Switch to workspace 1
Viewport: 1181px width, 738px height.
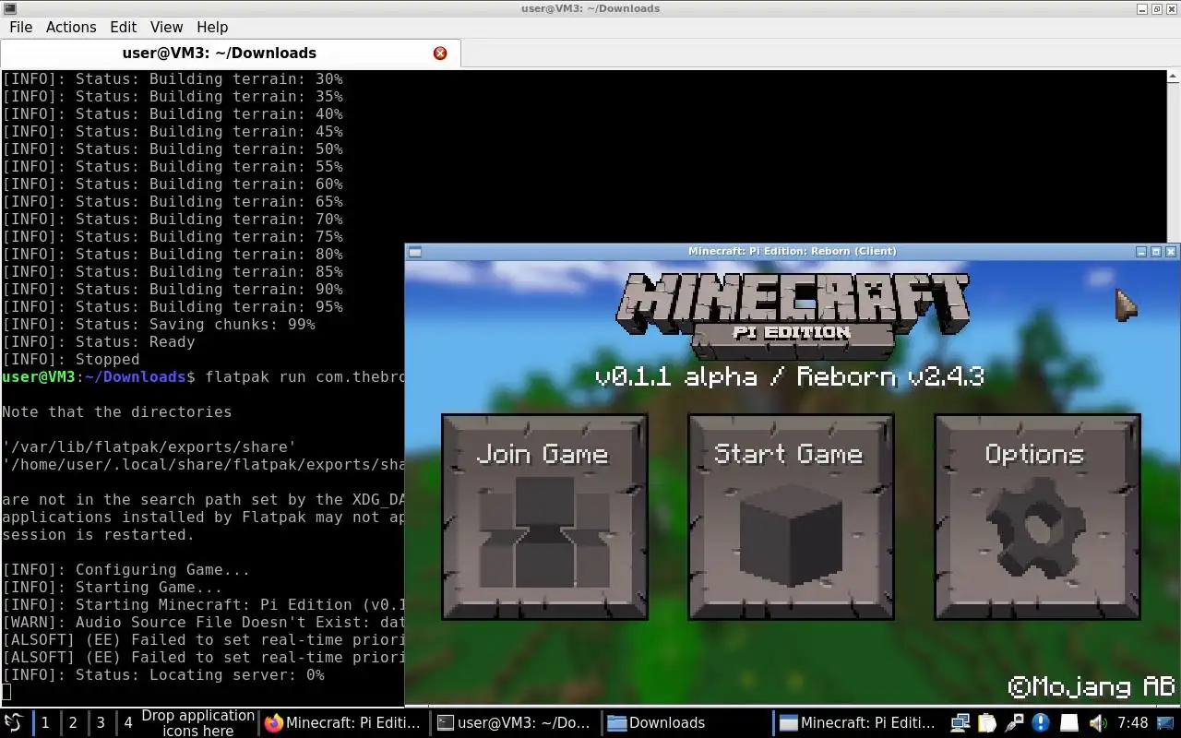coord(45,722)
